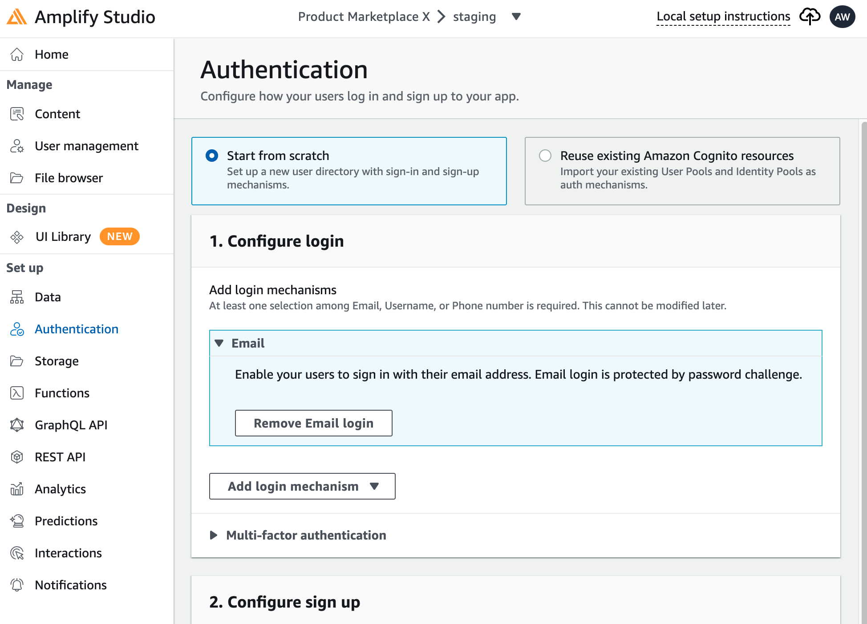Click the Home house icon
This screenshot has width=867, height=624.
[x=17, y=54]
